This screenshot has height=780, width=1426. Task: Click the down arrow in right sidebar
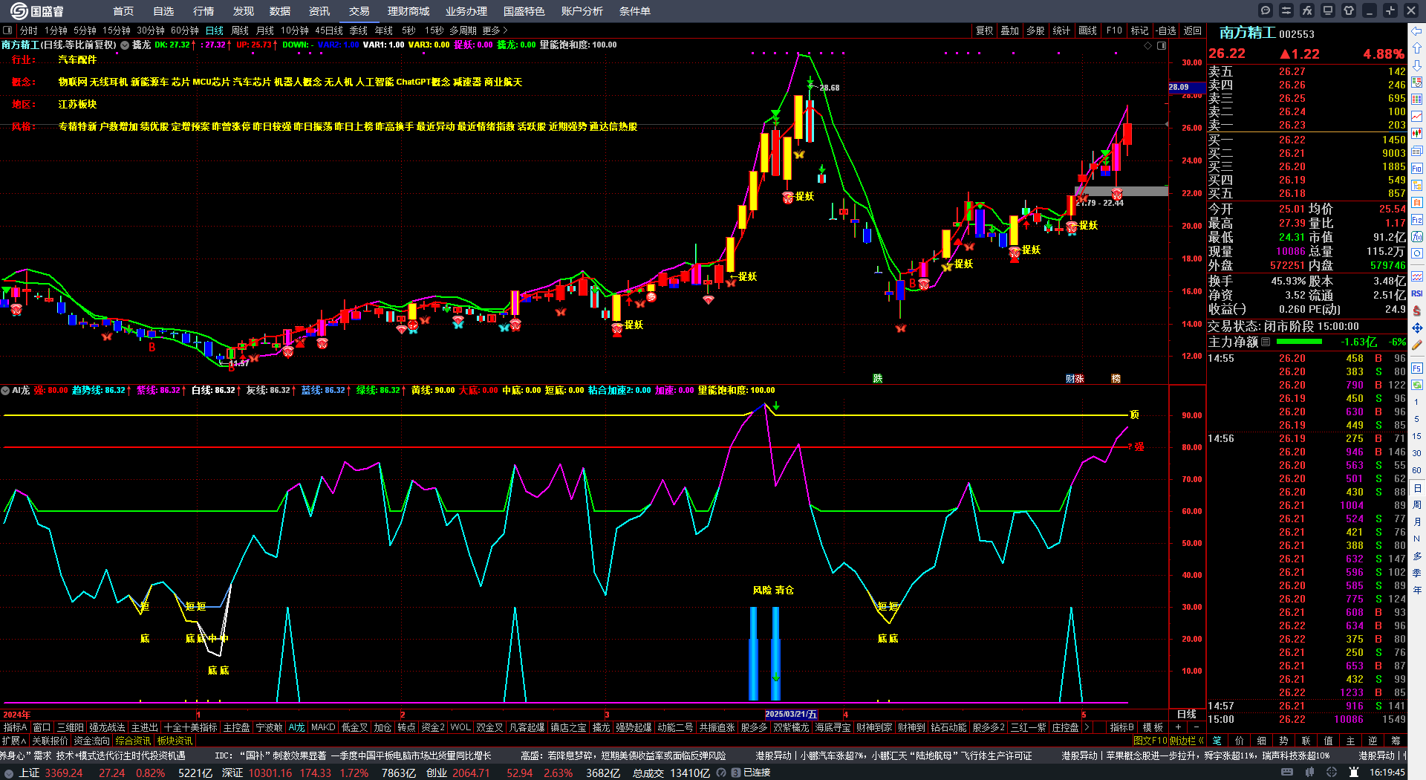pos(1417,65)
